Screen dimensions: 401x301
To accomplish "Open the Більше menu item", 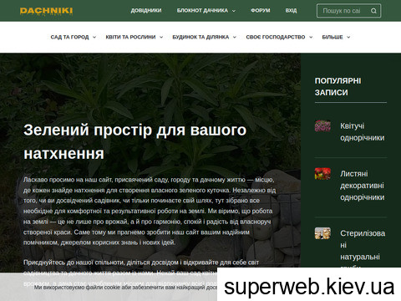I will (x=332, y=37).
